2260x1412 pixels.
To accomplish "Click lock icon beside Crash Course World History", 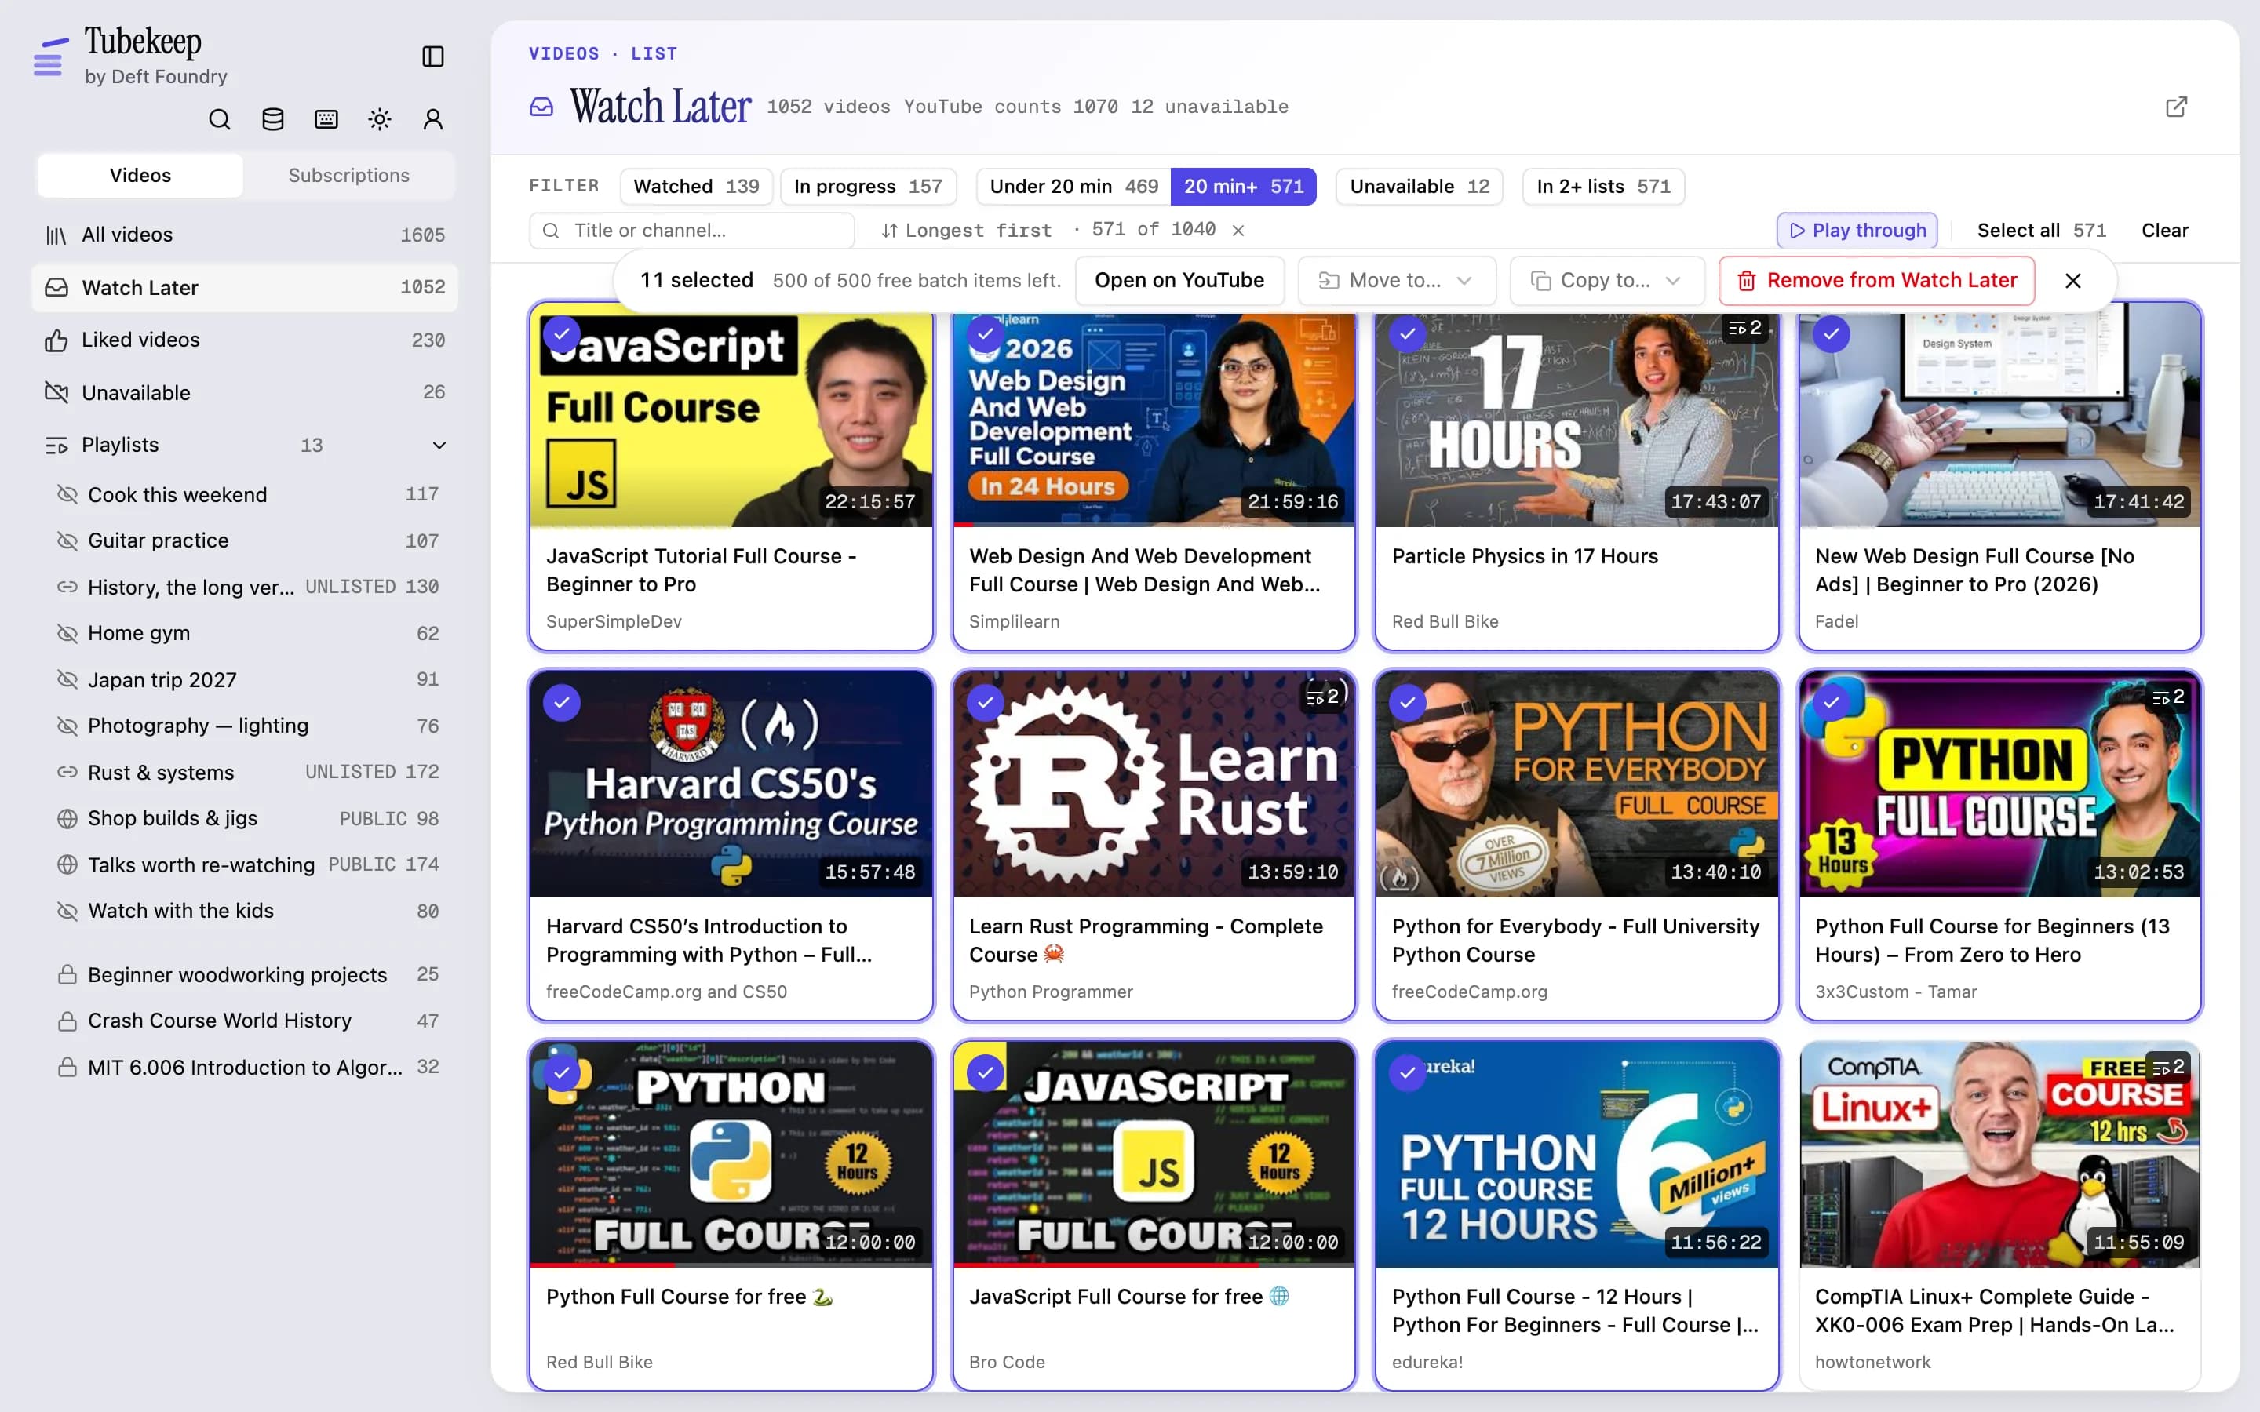I will [67, 1021].
